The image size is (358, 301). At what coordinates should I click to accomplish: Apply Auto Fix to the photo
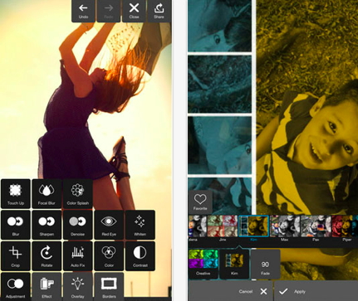point(78,256)
